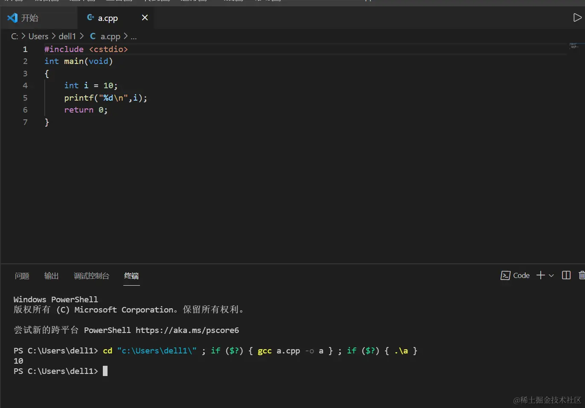Open the 问题 panel tab
Screen dimensions: 585x408
coord(22,276)
